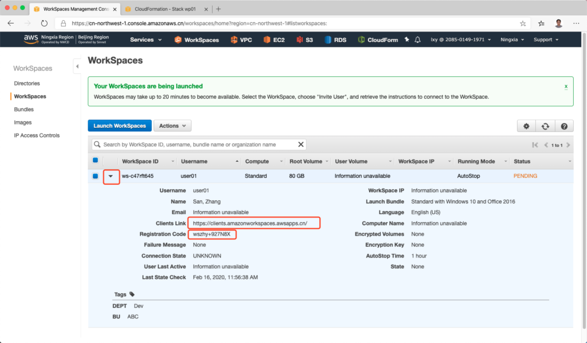Deselect the ws-c47rft645 row checkbox
This screenshot has height=343, width=587.
tap(95, 176)
